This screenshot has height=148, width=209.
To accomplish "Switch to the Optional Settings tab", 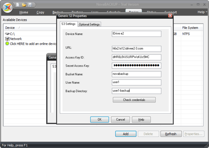I will (x=89, y=24).
